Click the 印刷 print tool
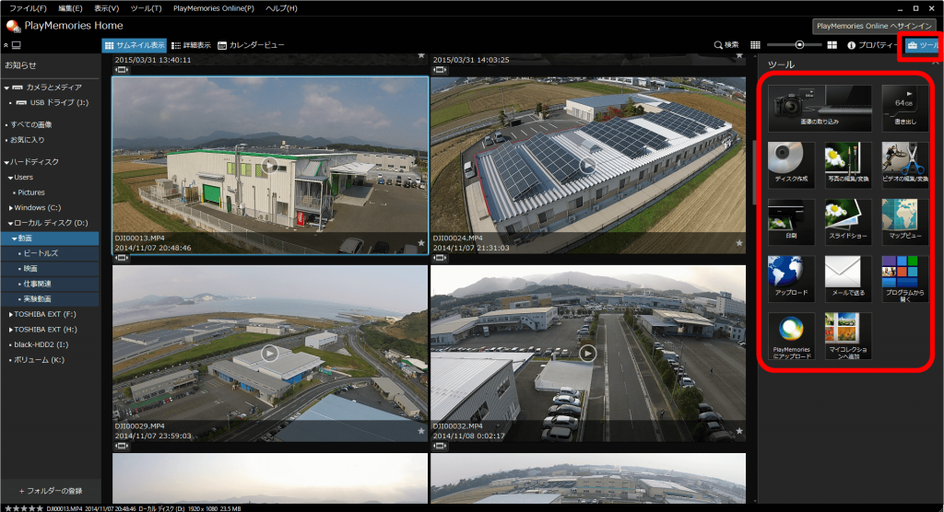 [x=791, y=221]
